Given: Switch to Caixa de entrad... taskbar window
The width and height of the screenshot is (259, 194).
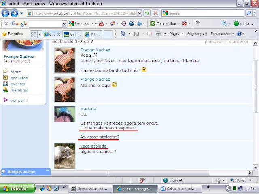Looking at the screenshot, I should (x=180, y=189).
